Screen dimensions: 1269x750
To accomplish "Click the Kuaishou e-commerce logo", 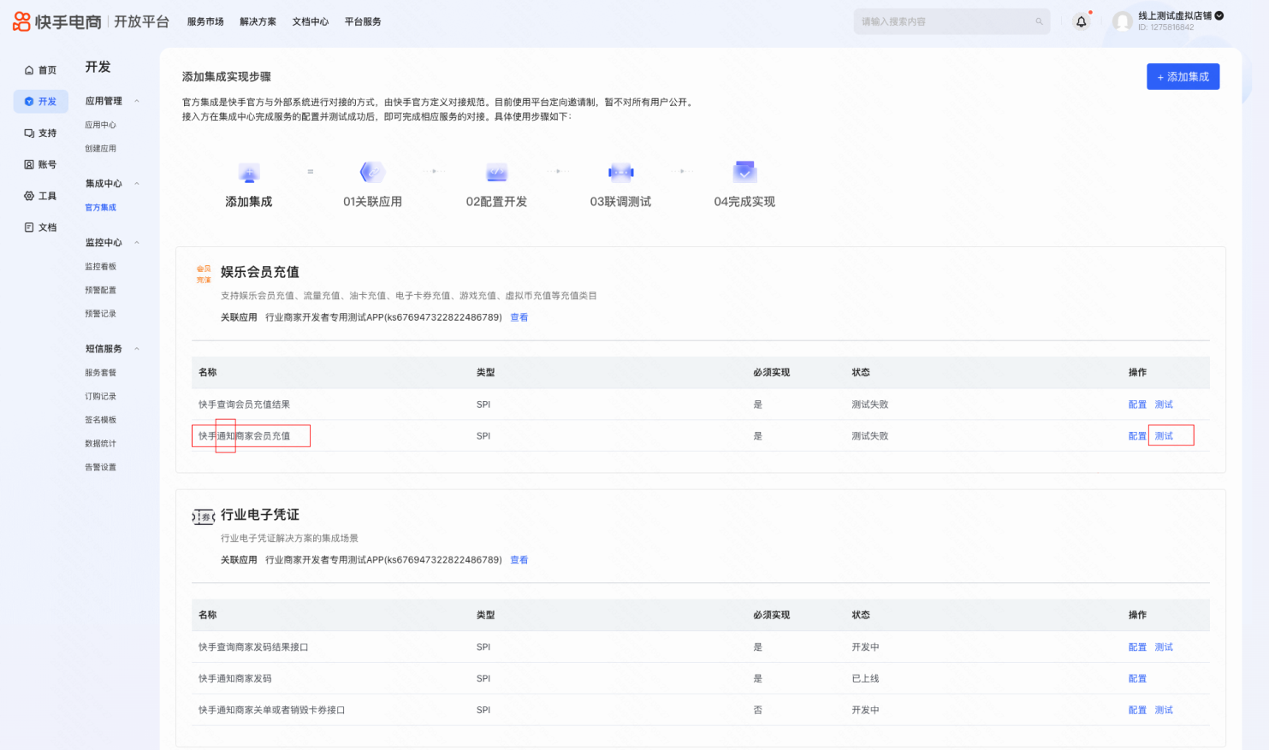I will (x=57, y=21).
